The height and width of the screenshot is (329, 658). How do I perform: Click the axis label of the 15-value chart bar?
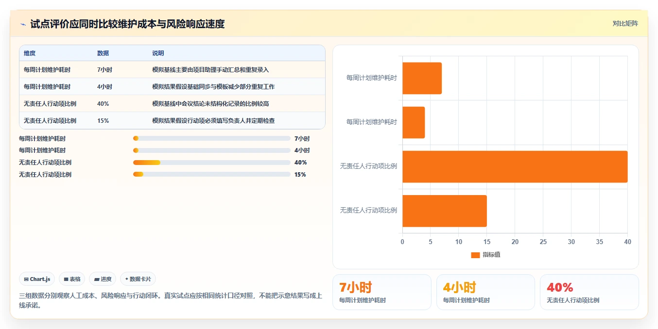tap(368, 210)
